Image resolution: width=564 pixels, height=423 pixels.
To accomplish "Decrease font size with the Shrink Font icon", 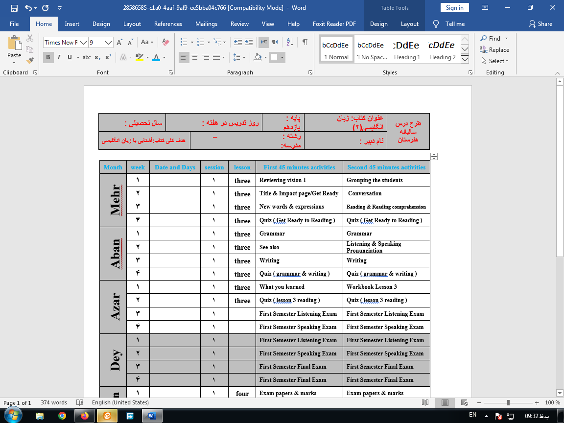I will click(x=130, y=43).
